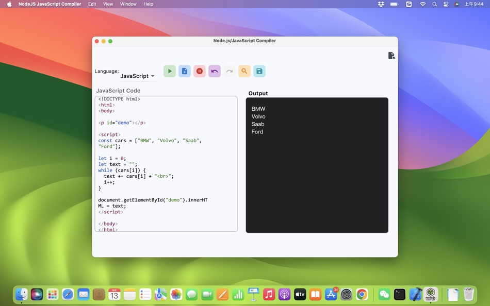Open Xcode from the dock
Viewport: 490px width, 306px height.
coord(415,294)
